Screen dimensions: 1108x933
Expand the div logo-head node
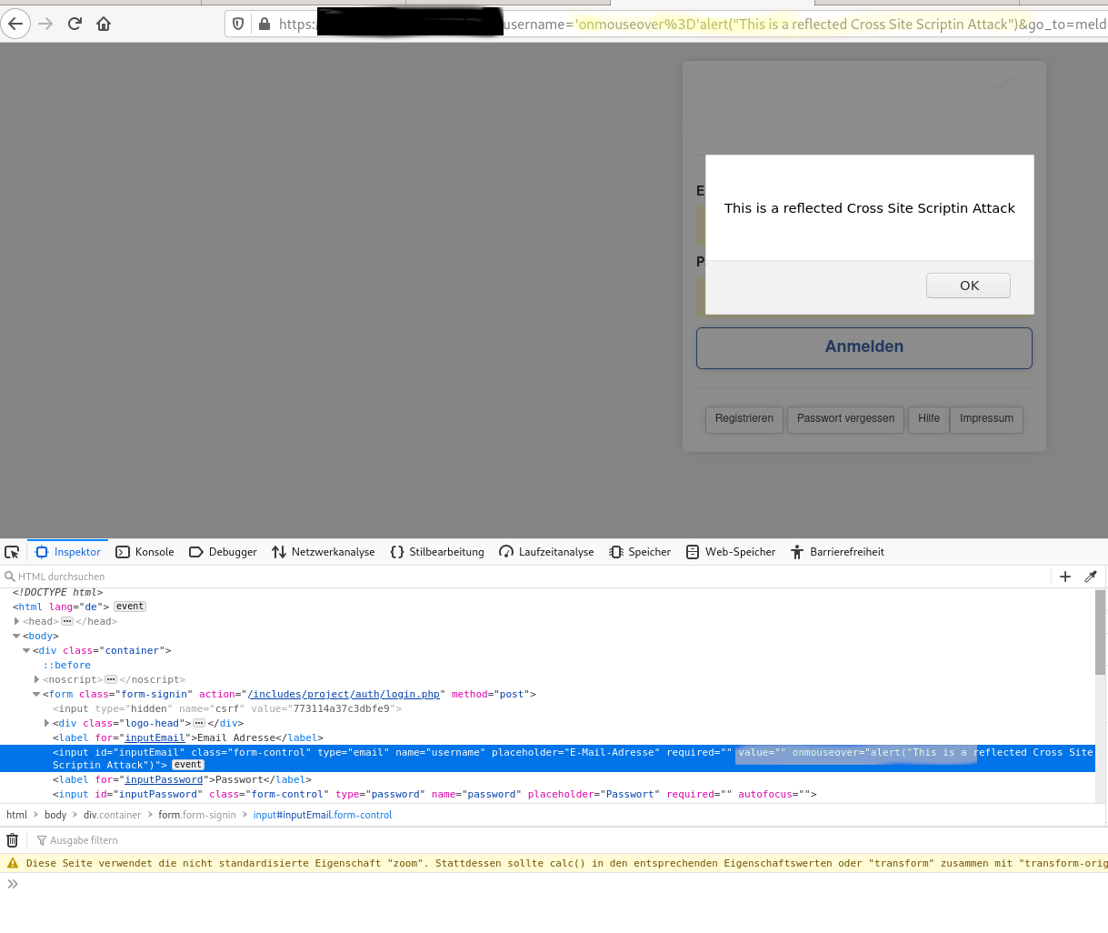[46, 723]
